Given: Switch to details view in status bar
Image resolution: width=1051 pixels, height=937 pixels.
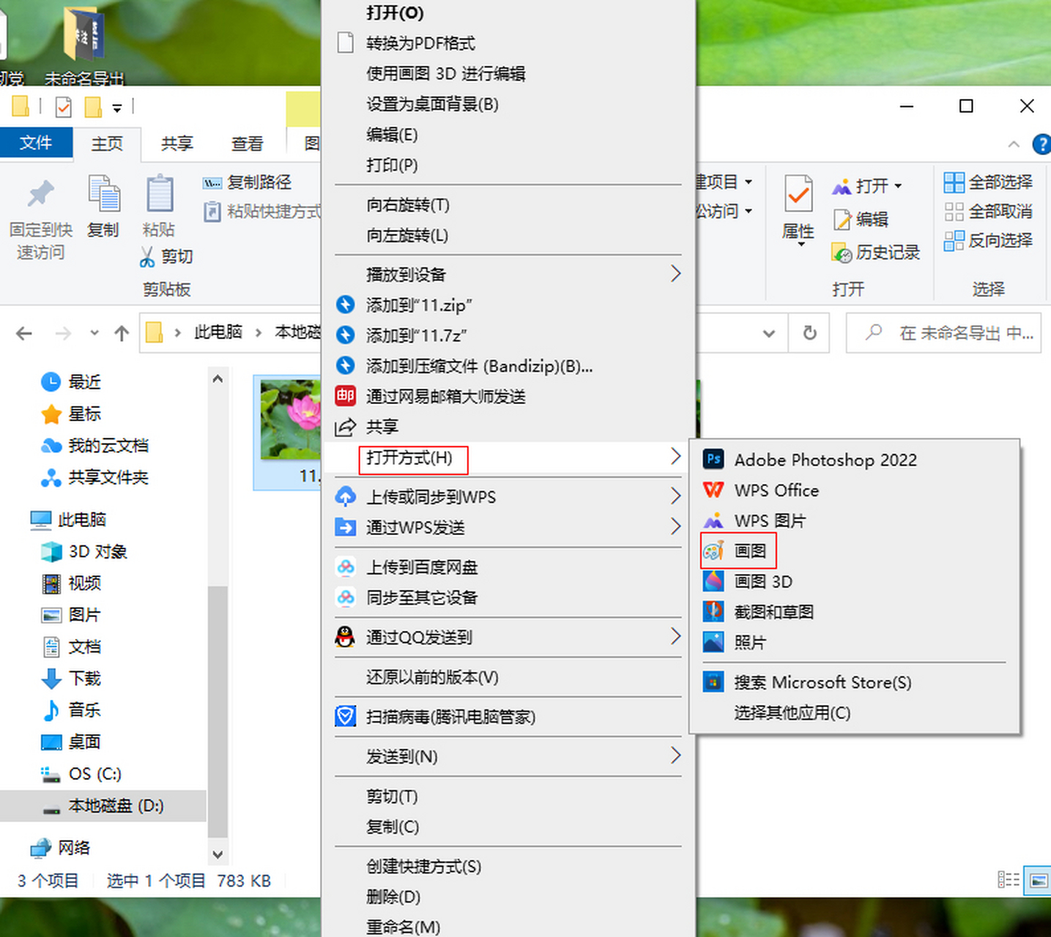Looking at the screenshot, I should (1009, 880).
